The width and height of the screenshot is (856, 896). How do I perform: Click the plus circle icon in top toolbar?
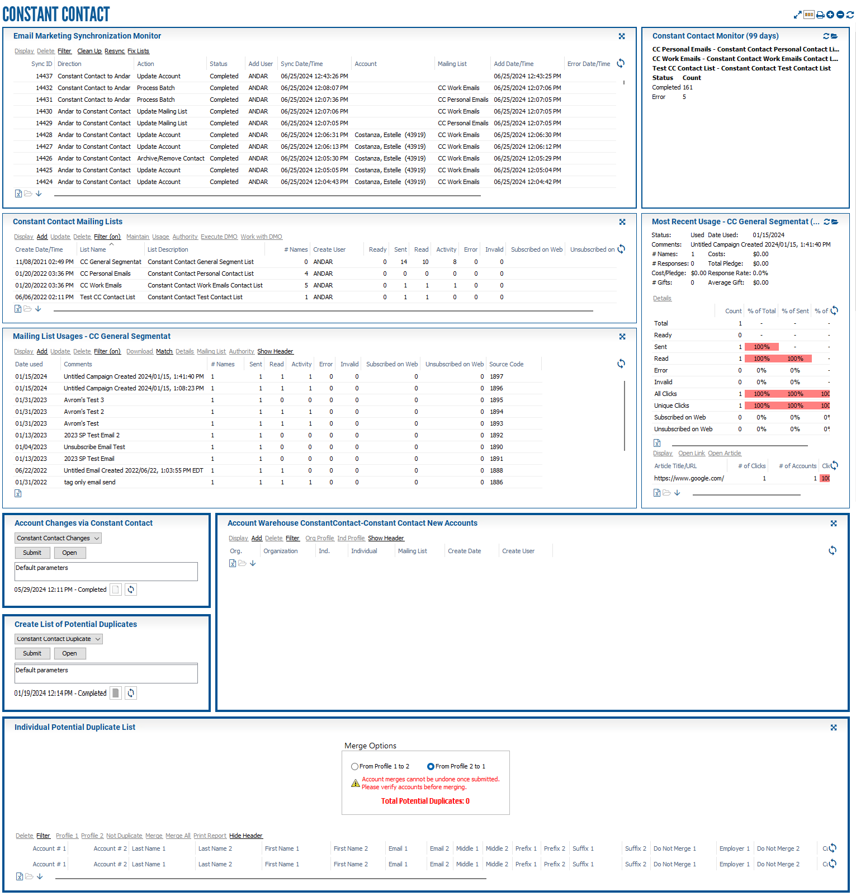click(830, 15)
